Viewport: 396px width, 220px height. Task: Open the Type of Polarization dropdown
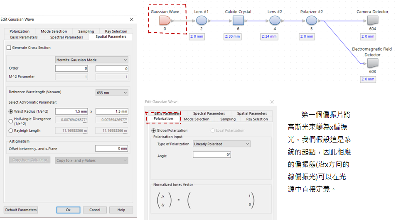pyautogui.click(x=221, y=144)
